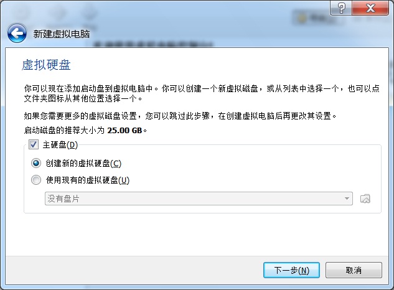Uncheck the 主硬盘(D) checkbox
Screen dimensions: 394x290
(34, 145)
